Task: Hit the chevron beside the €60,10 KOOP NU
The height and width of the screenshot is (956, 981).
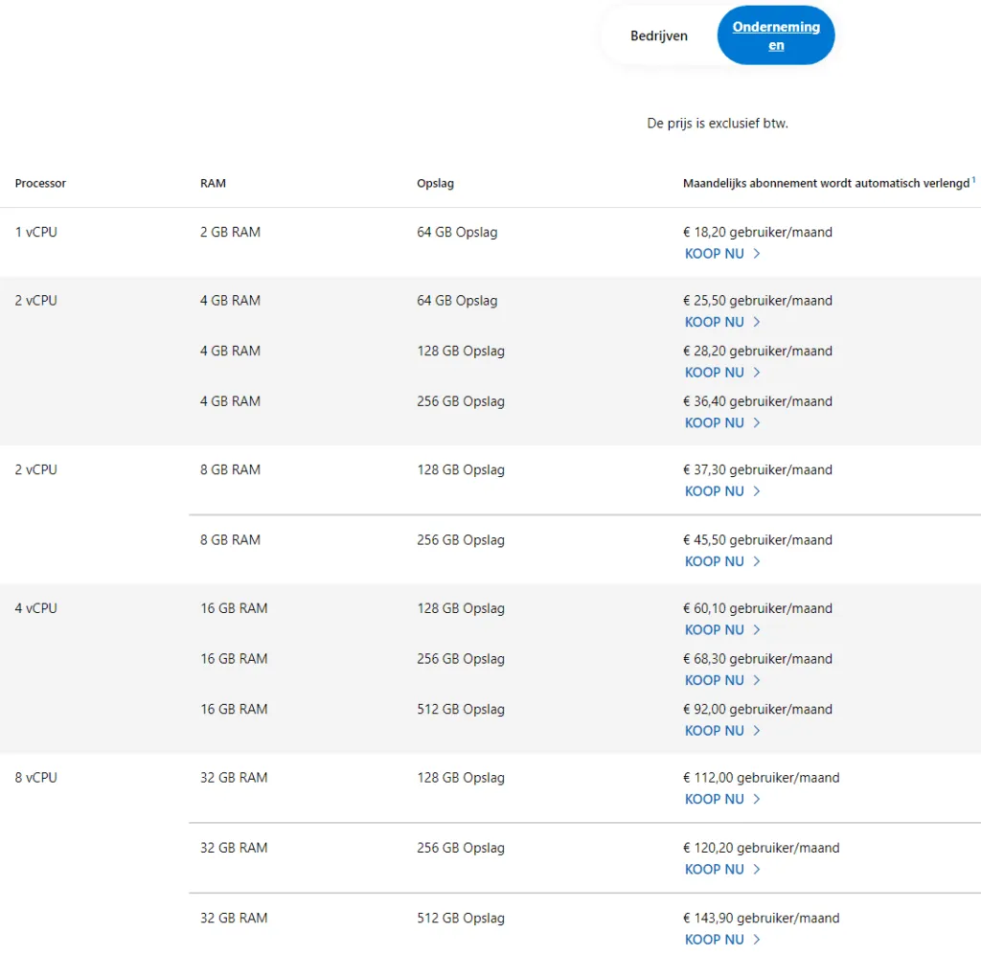Action: pos(757,630)
